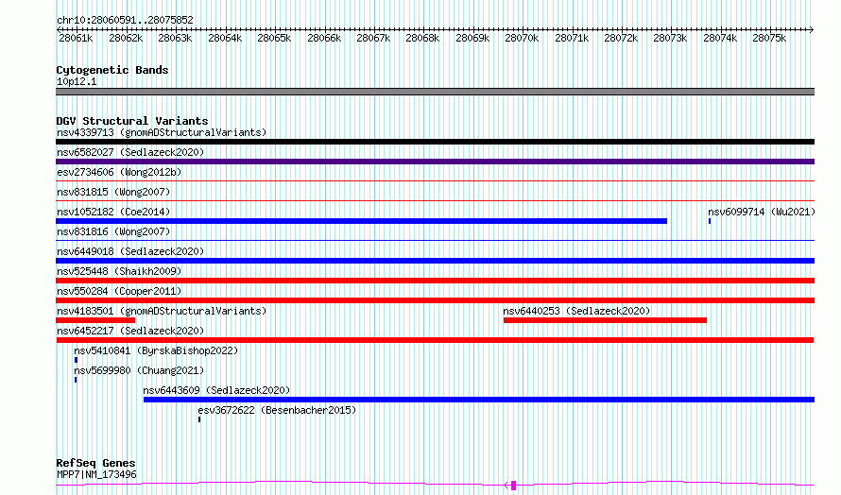Click the 28061k ruler tick label
841x495 pixels.
76,38
